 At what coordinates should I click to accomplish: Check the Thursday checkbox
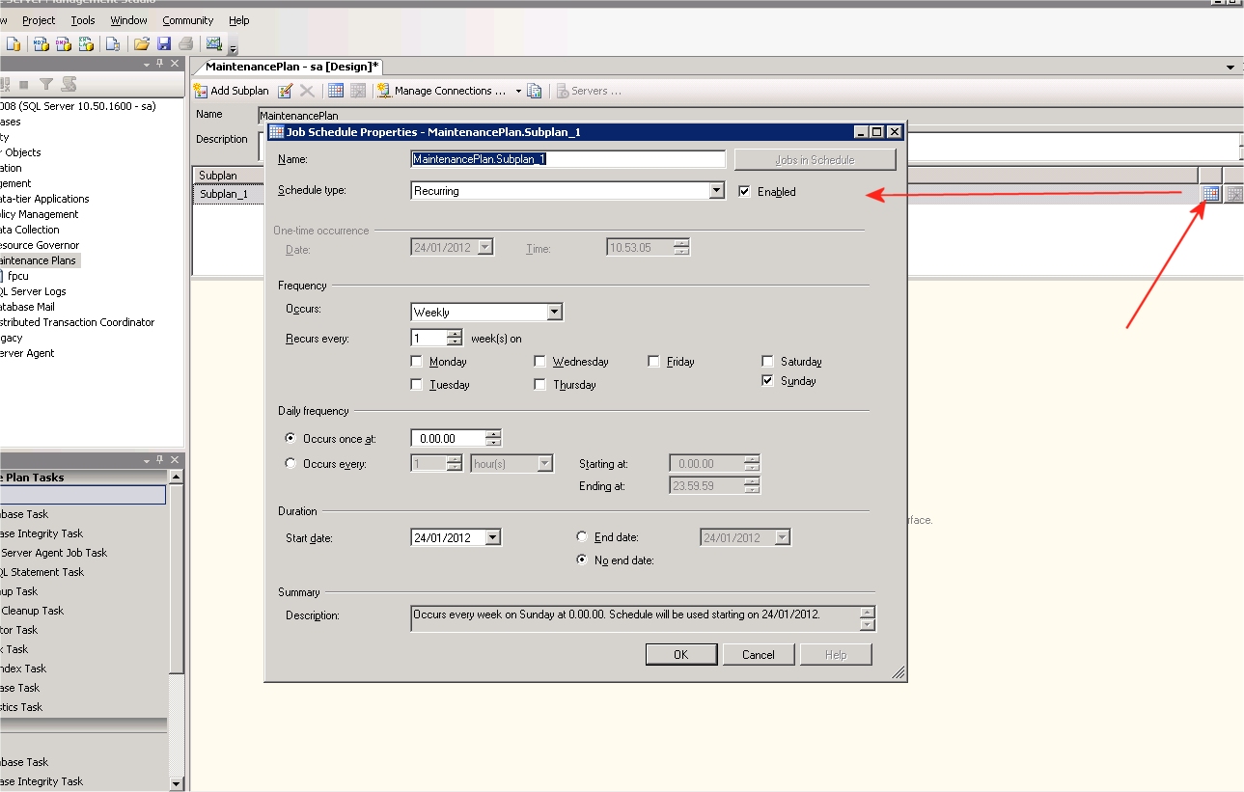pyautogui.click(x=540, y=384)
